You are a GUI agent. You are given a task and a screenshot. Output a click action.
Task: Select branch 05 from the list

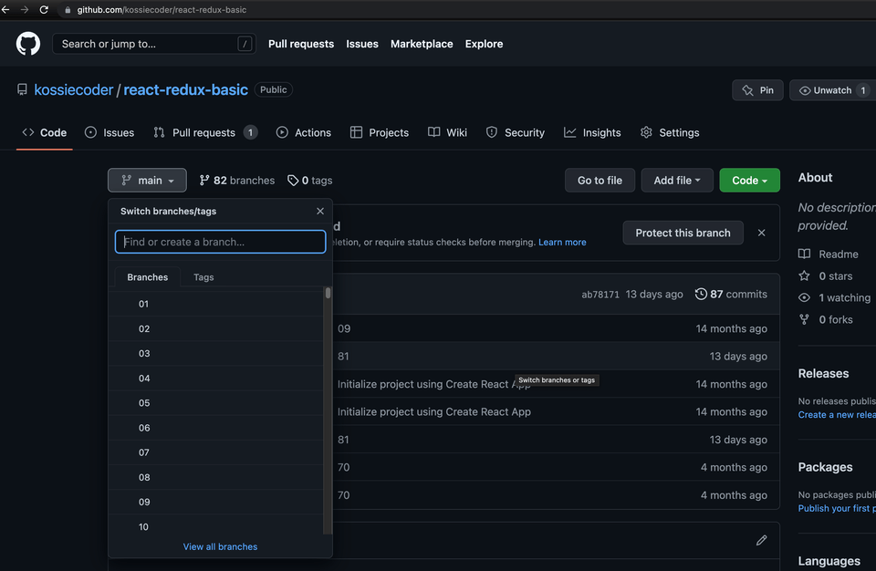tap(144, 403)
